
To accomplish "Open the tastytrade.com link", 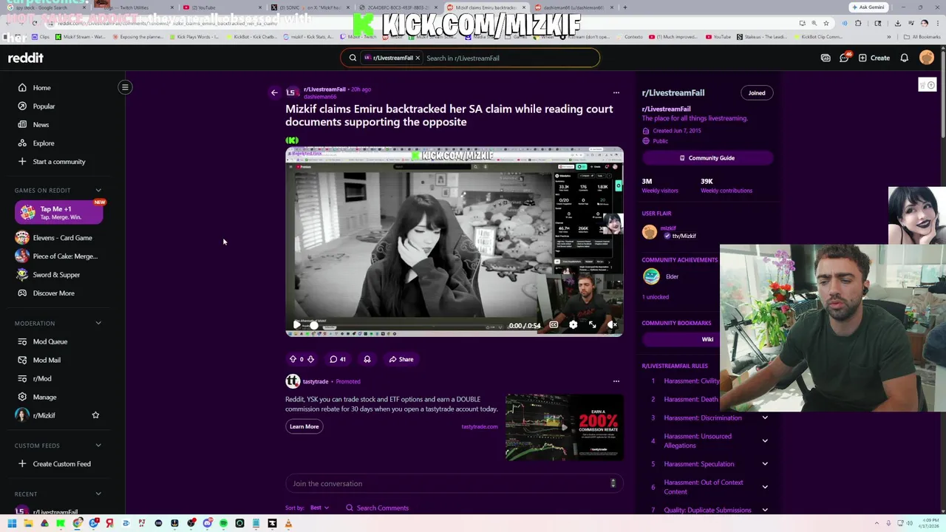I will pos(480,426).
